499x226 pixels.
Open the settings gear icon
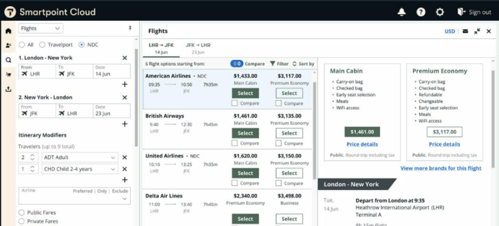(440, 12)
